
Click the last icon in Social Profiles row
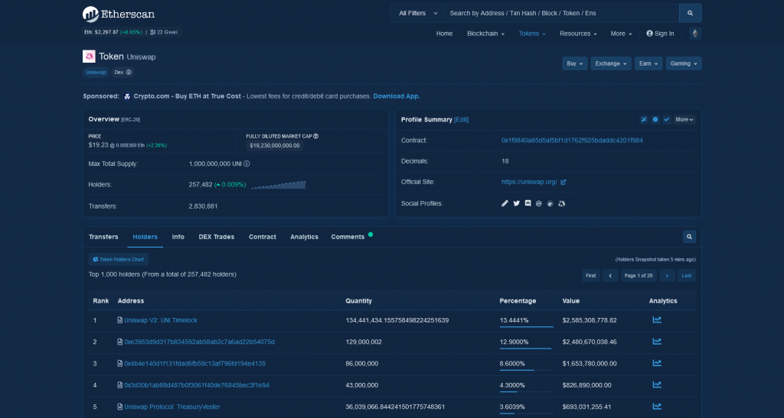(561, 203)
